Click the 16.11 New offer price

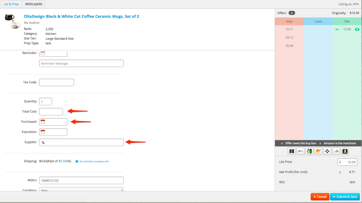pyautogui.click(x=289, y=29)
